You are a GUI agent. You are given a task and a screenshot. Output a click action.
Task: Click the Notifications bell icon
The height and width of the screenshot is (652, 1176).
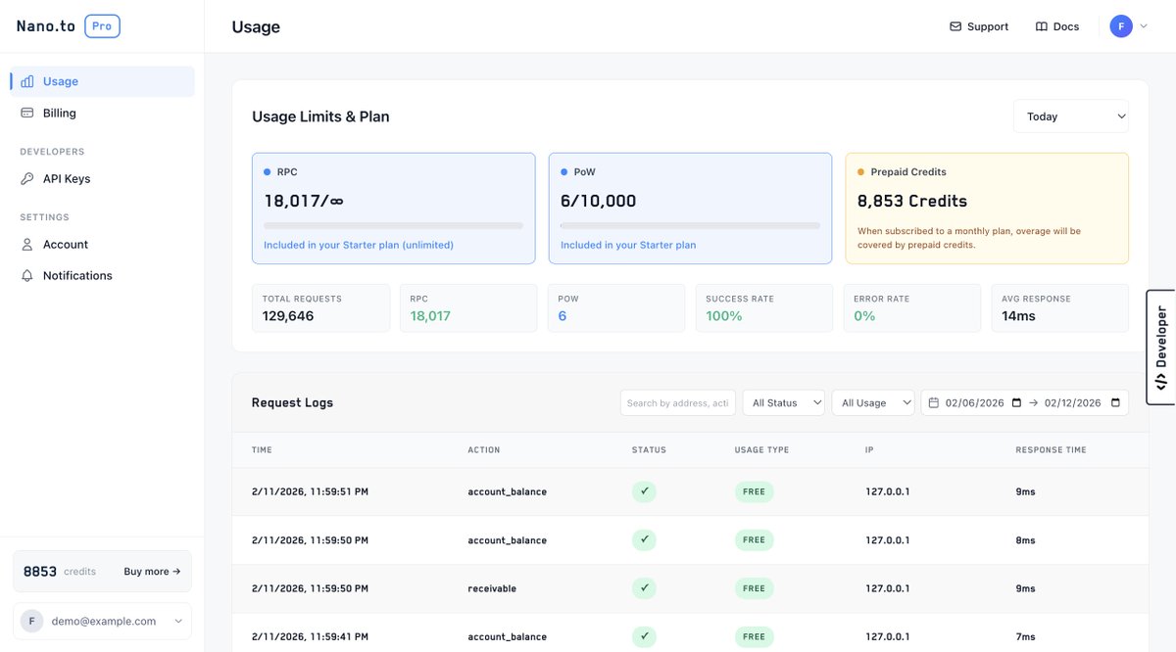[27, 275]
